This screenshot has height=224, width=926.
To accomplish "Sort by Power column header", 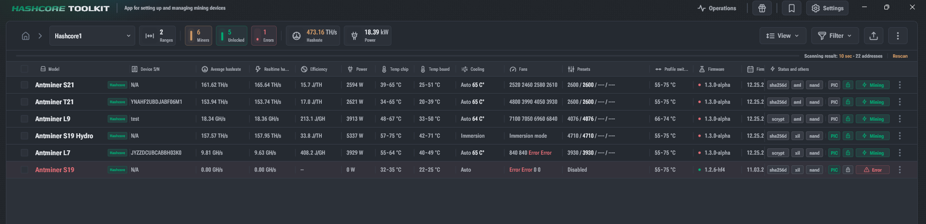I will click(x=358, y=69).
